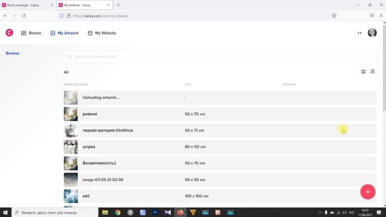Click the 80 x 112 cm size cell
Viewport: 386px width, 217px height.
click(195, 146)
